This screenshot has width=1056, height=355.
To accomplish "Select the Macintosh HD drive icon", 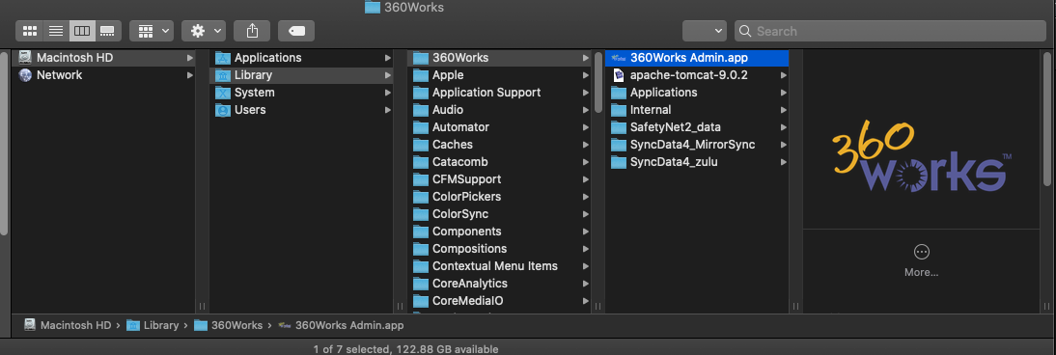I will (26, 58).
